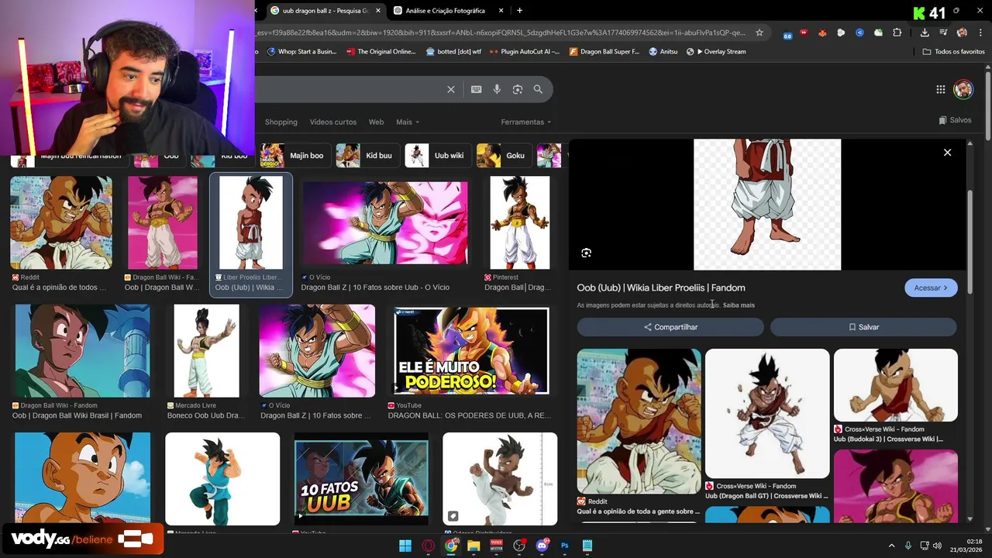992x558 pixels.
Task: Open the '10 FATOS UUB' video thumbnail
Action: pyautogui.click(x=361, y=479)
